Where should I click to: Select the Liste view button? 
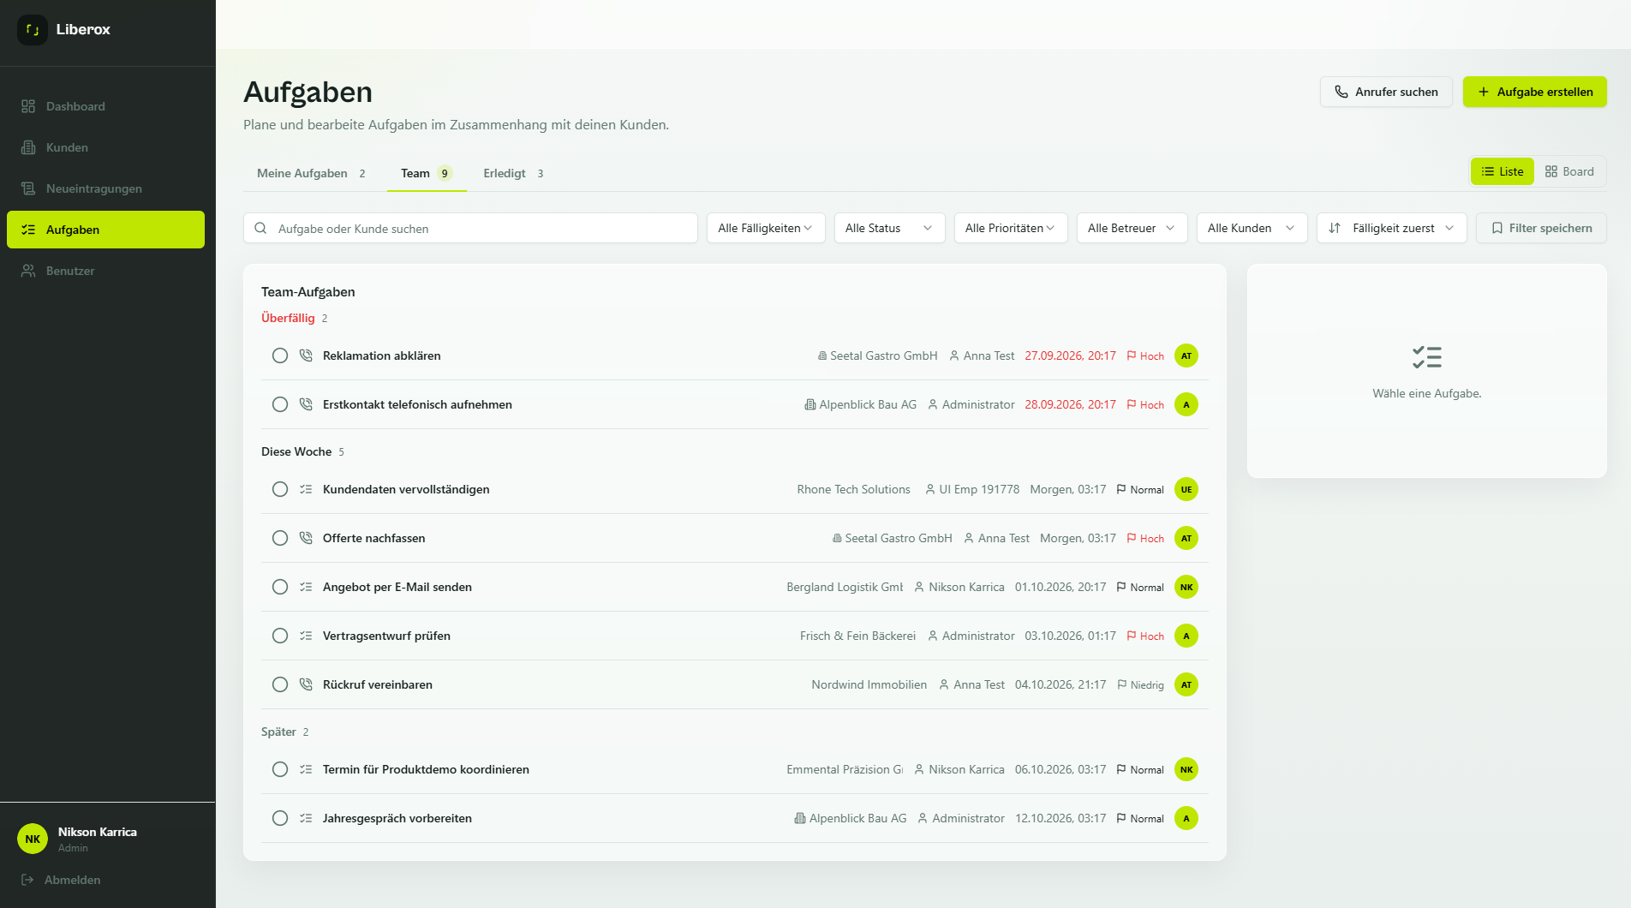click(1503, 171)
